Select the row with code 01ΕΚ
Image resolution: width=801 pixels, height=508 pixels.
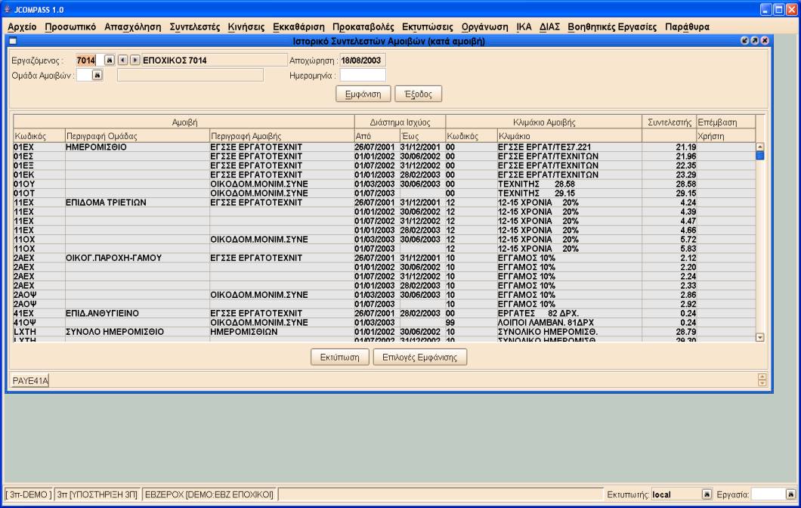384,175
